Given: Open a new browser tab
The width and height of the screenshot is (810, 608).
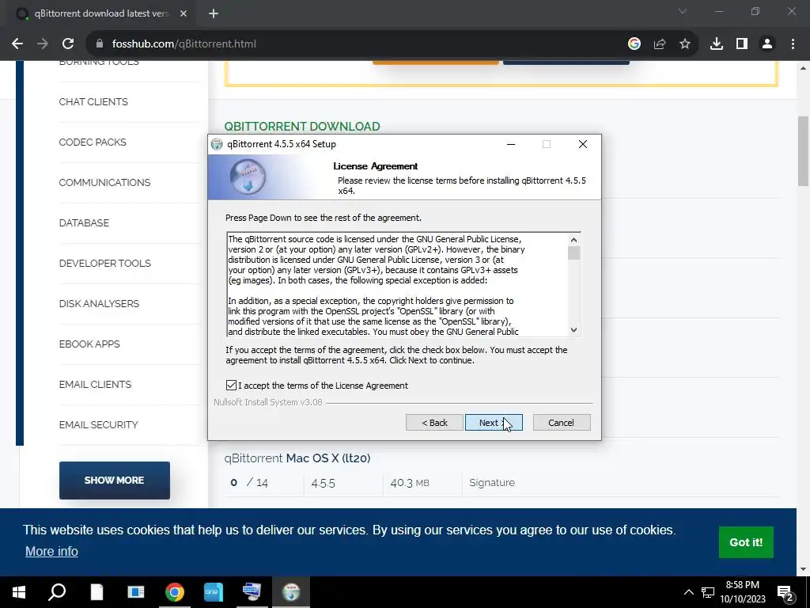Looking at the screenshot, I should (214, 13).
